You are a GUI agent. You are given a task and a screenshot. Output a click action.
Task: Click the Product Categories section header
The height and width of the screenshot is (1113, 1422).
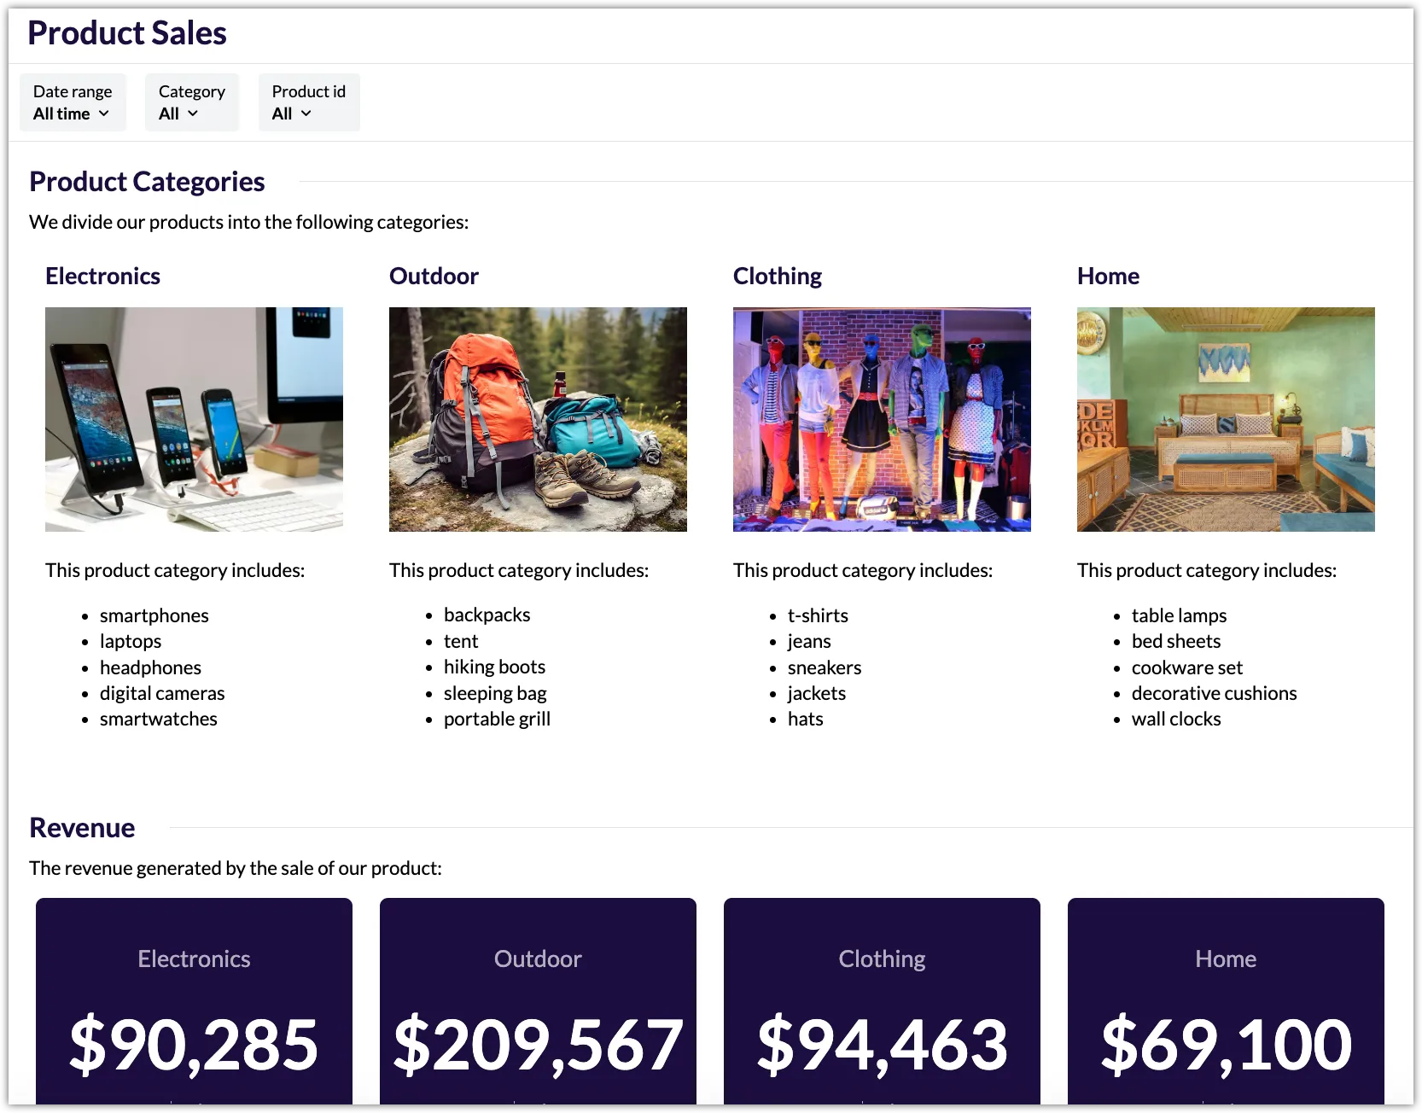click(x=147, y=181)
